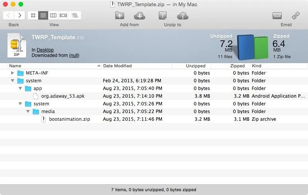Select org.adaway_53.apk file name
Viewport: 308px width, 195px height.
click(x=63, y=96)
